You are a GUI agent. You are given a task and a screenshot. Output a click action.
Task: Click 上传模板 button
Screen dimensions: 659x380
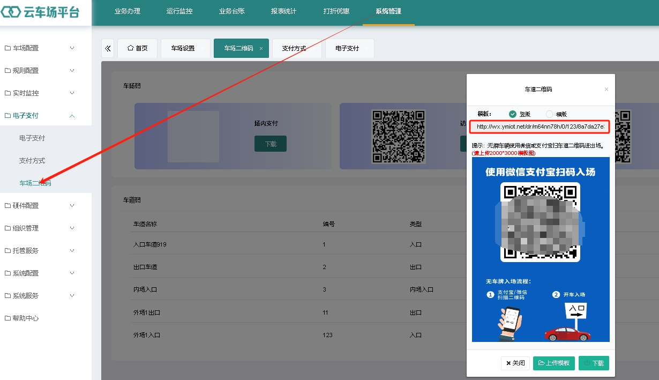(x=554, y=363)
